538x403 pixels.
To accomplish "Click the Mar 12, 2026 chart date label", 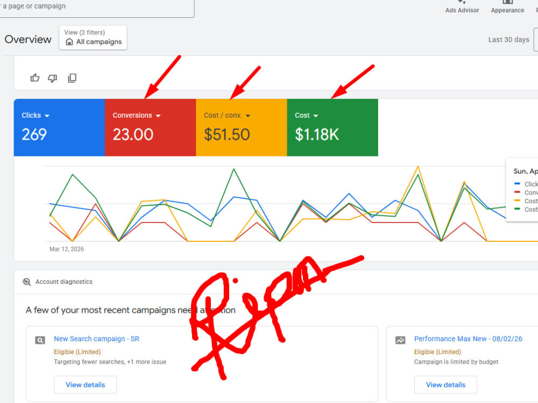I will point(67,249).
